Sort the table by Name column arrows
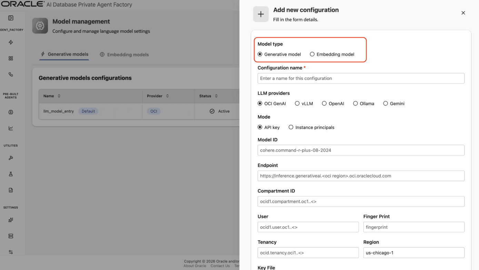479x270 pixels. pyautogui.click(x=59, y=96)
